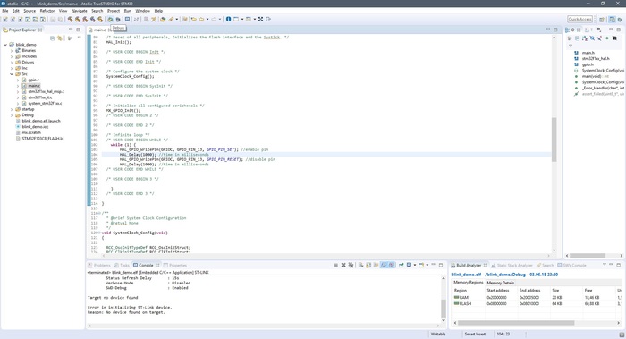
Task: Click Remove Launch X icon in Console
Action: (343, 265)
